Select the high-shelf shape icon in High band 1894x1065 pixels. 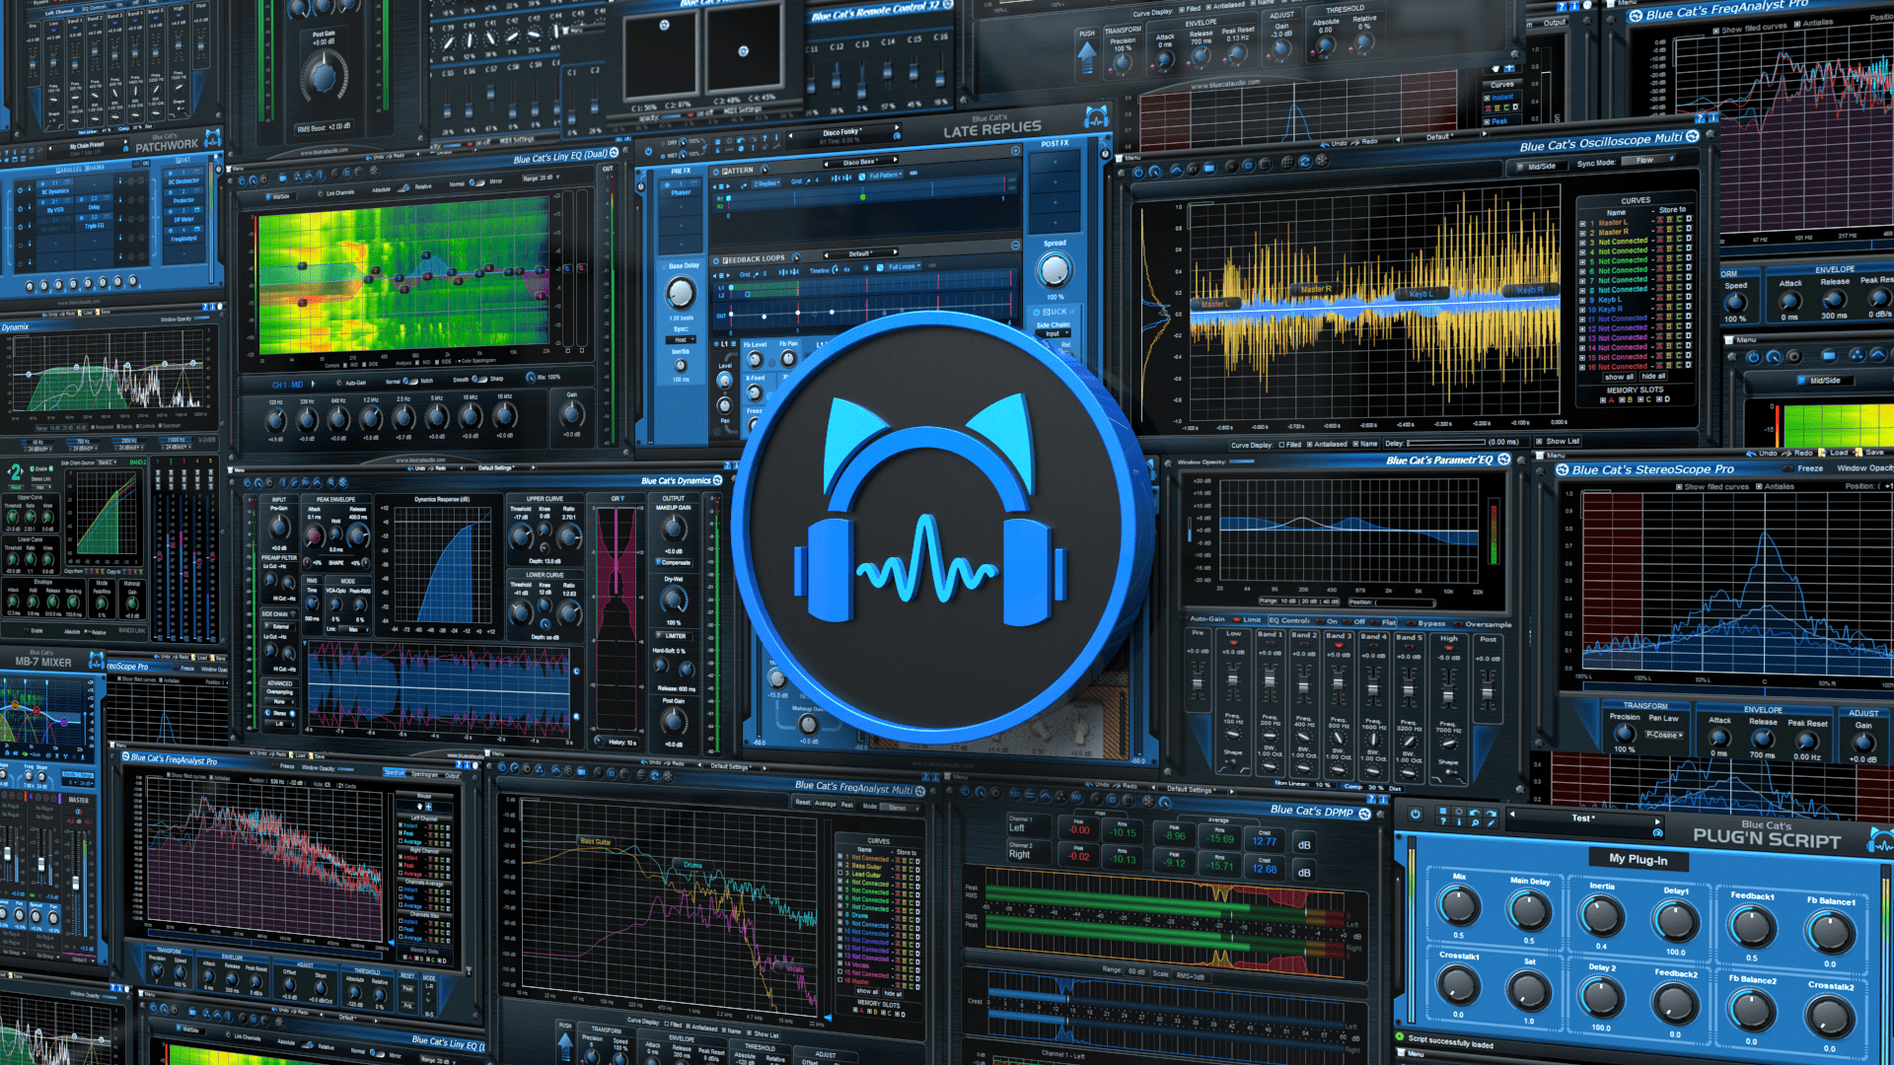pyautogui.click(x=1461, y=780)
